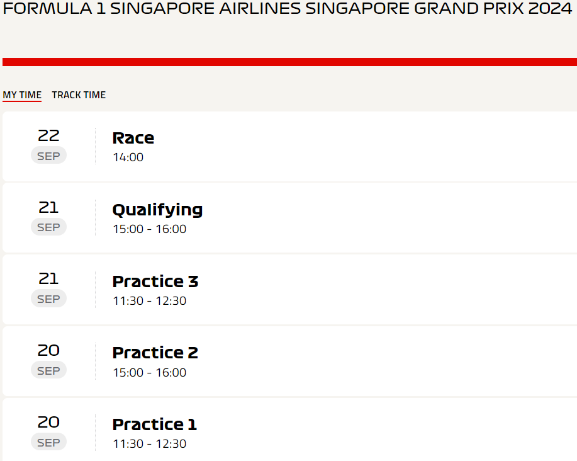Click the Singapore Grand Prix 2024 heading
577x461 pixels.
coord(287,8)
